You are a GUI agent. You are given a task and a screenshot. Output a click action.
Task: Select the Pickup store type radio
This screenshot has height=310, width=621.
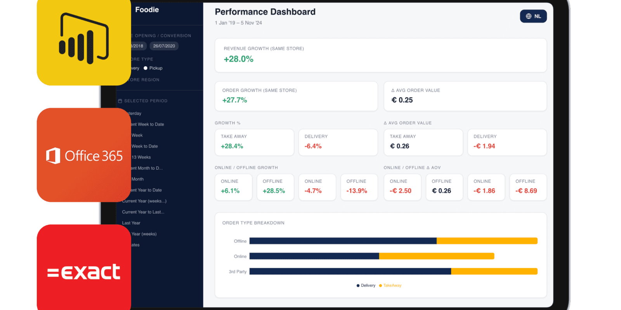(146, 68)
